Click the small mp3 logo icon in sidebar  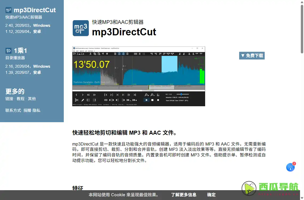click(8, 10)
